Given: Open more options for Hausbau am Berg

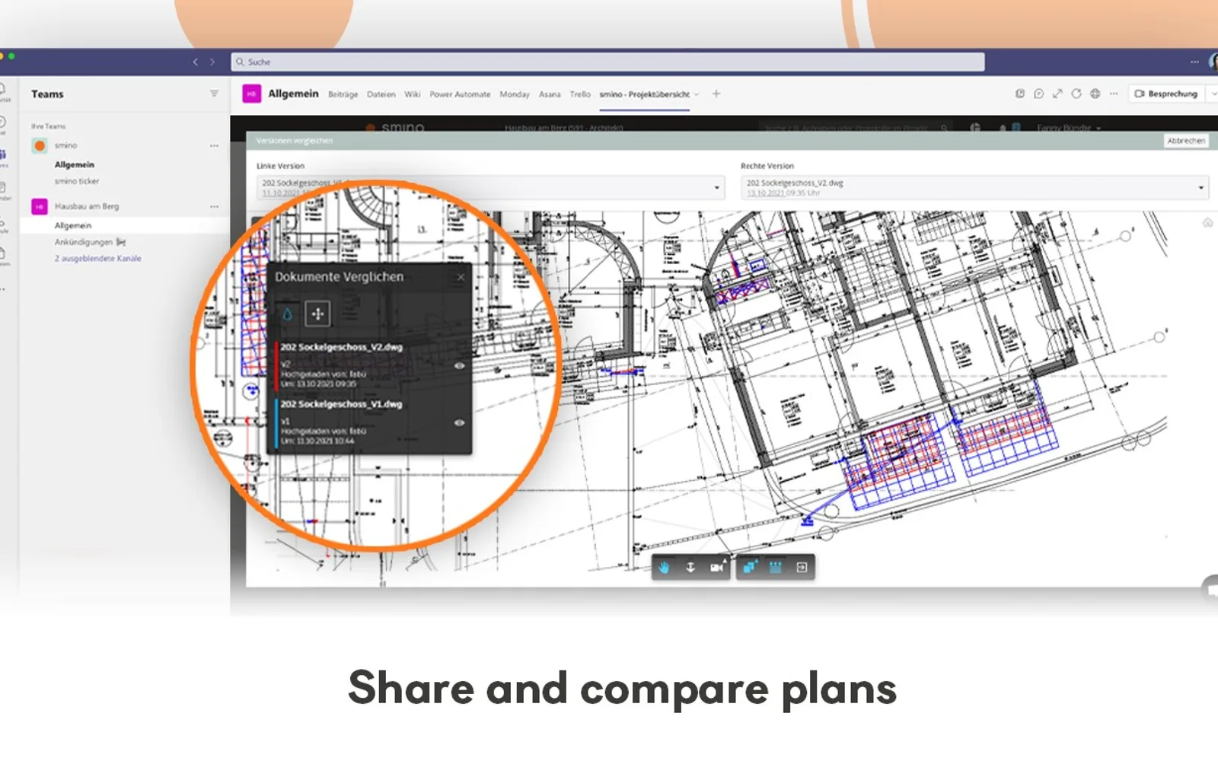Looking at the screenshot, I should point(214,206).
